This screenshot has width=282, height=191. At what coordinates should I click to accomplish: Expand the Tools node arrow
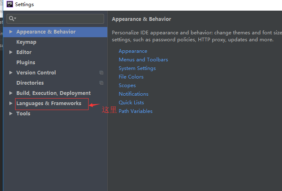point(11,114)
